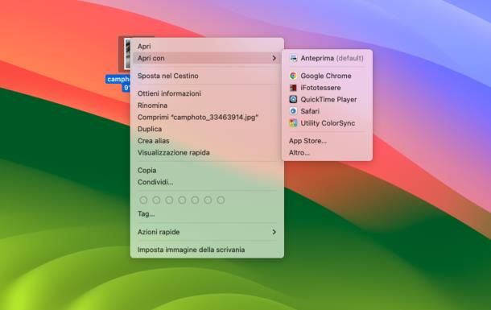Open Visualizzazione rapida
This screenshot has width=491, height=310.
[207, 153]
